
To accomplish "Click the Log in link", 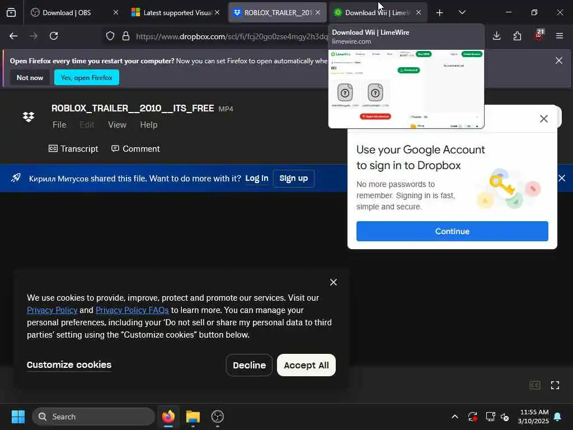I will pyautogui.click(x=256, y=179).
